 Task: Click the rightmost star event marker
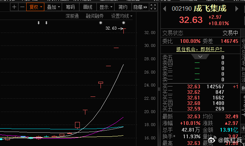[x=123, y=23]
